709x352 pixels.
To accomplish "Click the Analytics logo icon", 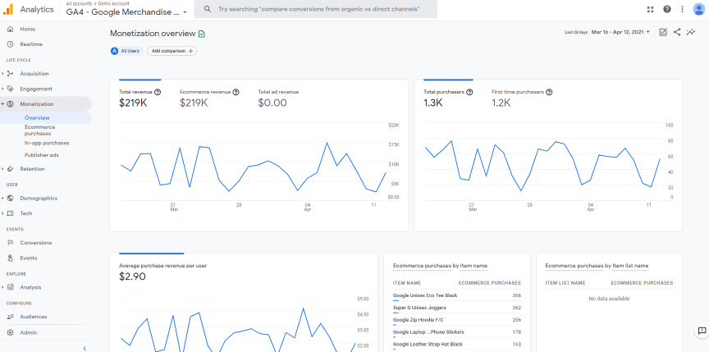I will pyautogui.click(x=8, y=9).
